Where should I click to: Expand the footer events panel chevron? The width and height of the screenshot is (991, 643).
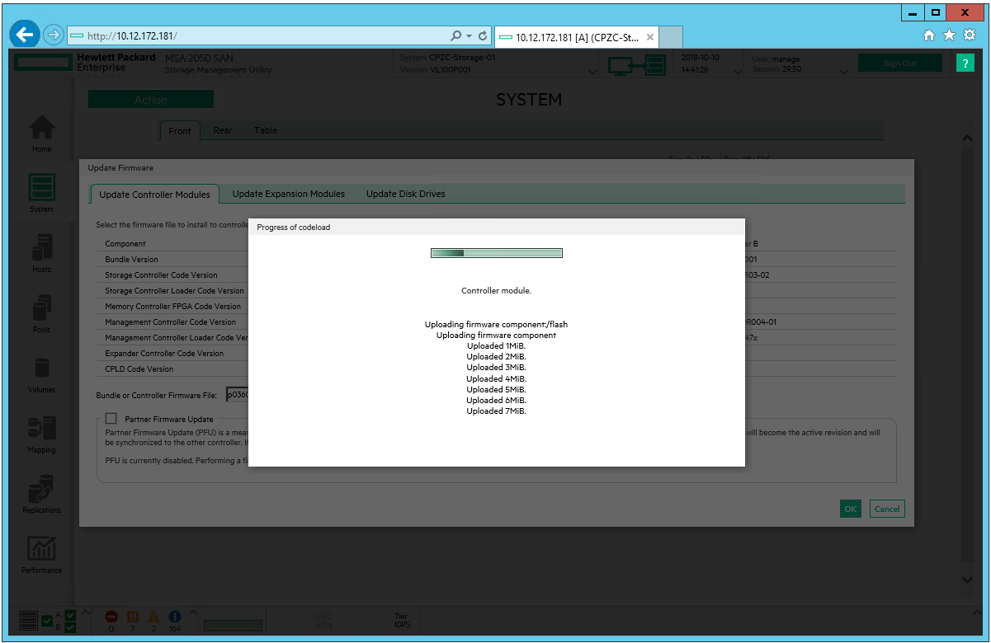pyautogui.click(x=194, y=612)
